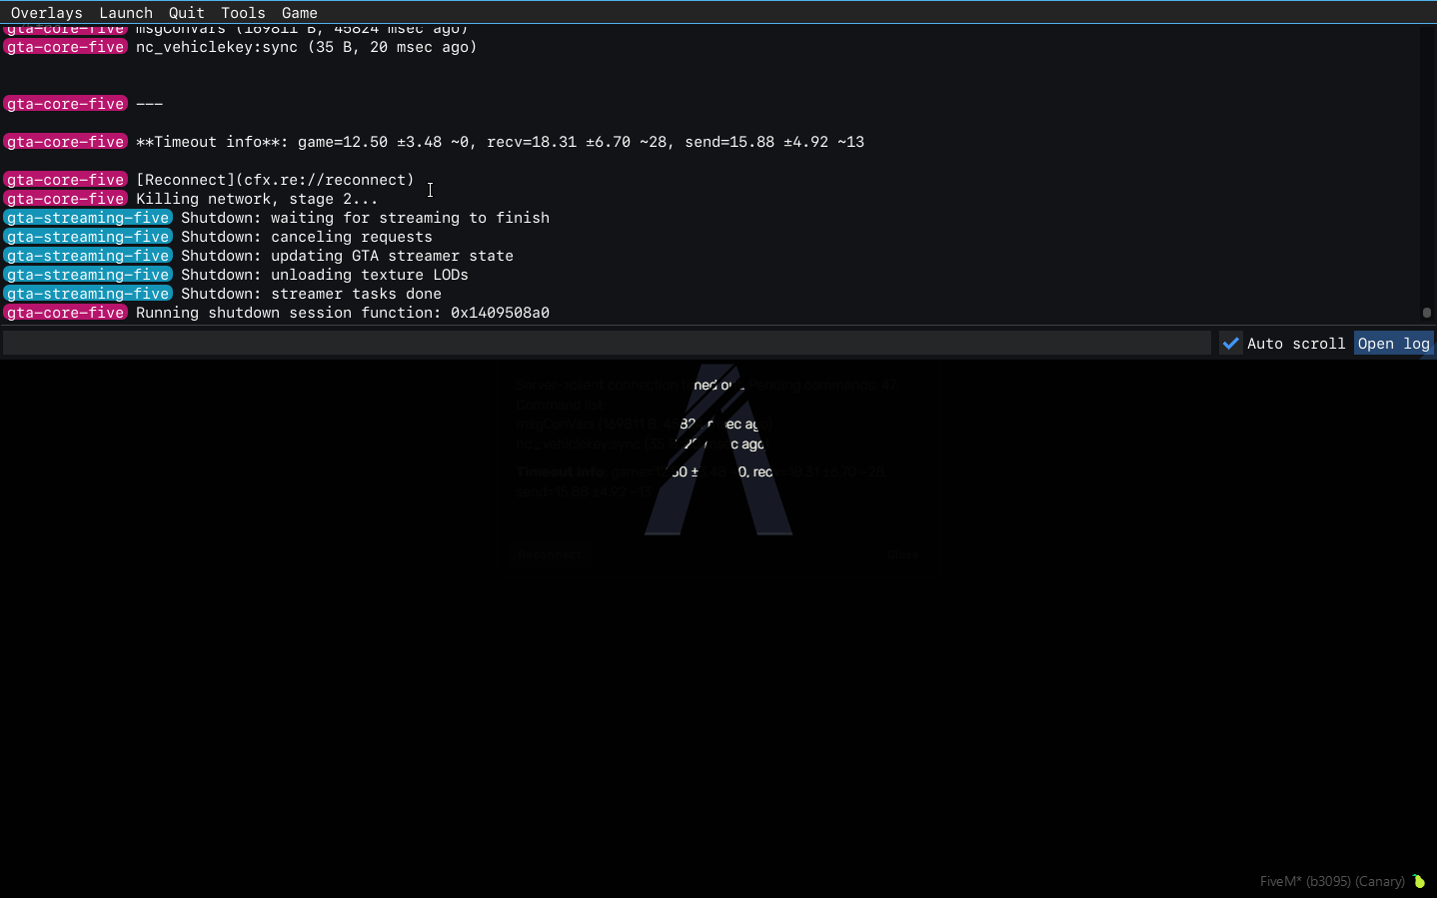Click Close in the timeout dialog
Viewport: 1437px width, 898px height.
click(x=902, y=554)
